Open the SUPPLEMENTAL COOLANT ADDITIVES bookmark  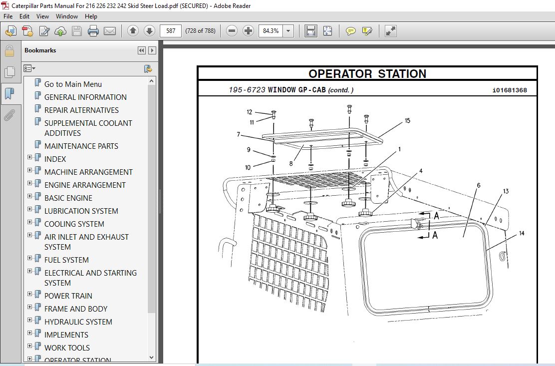(88, 128)
